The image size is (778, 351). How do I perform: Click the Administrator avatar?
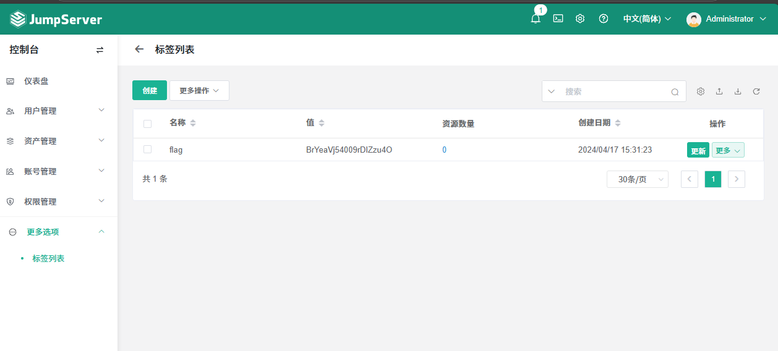694,19
